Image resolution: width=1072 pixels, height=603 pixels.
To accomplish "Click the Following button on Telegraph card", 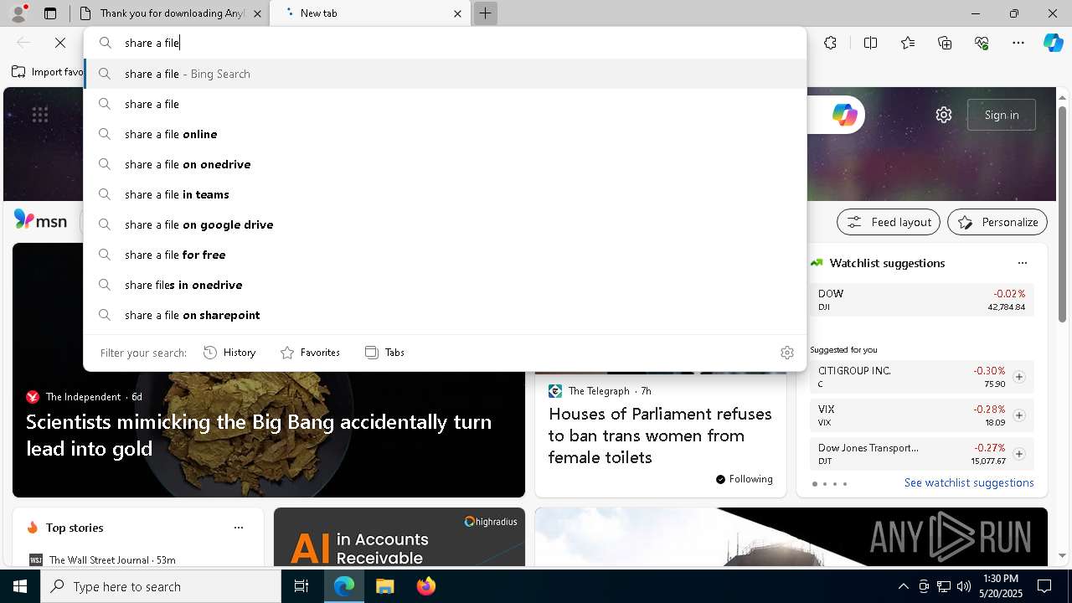I will click(x=745, y=479).
